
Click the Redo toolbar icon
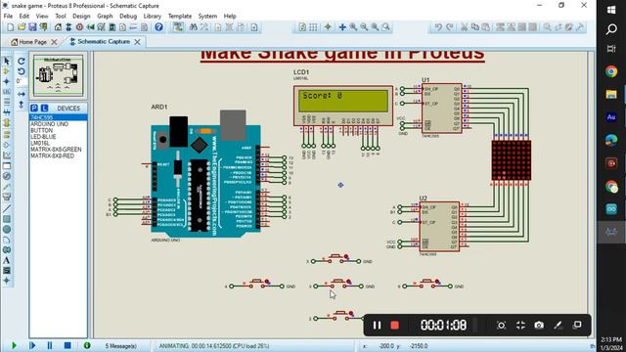coord(450,27)
